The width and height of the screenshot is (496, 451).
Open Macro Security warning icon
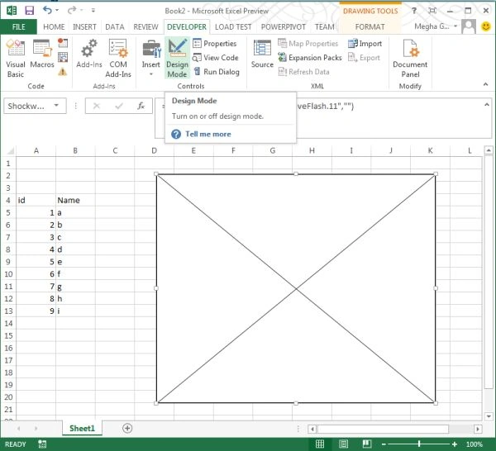[x=63, y=72]
